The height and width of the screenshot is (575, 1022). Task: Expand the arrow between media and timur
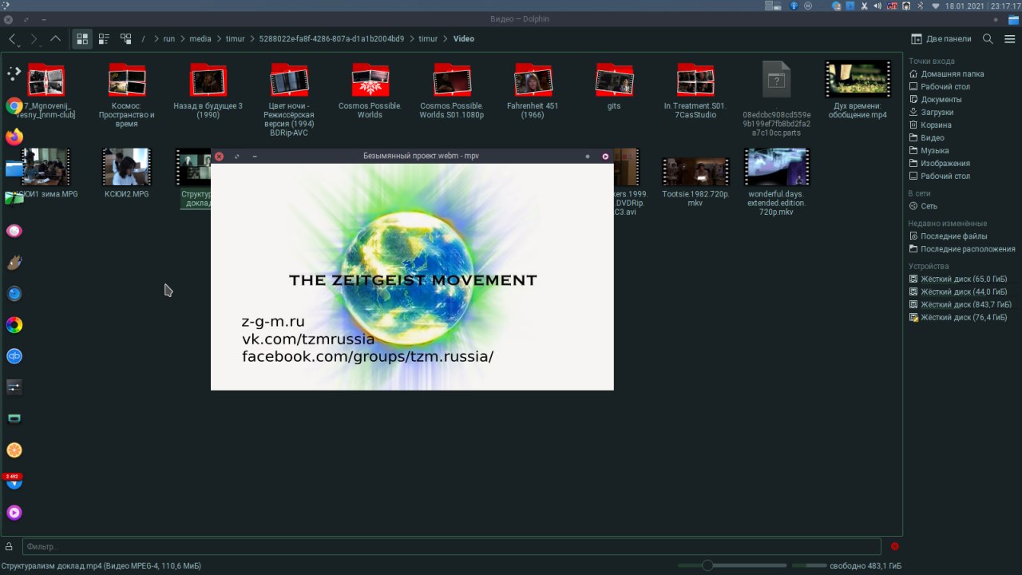point(219,38)
